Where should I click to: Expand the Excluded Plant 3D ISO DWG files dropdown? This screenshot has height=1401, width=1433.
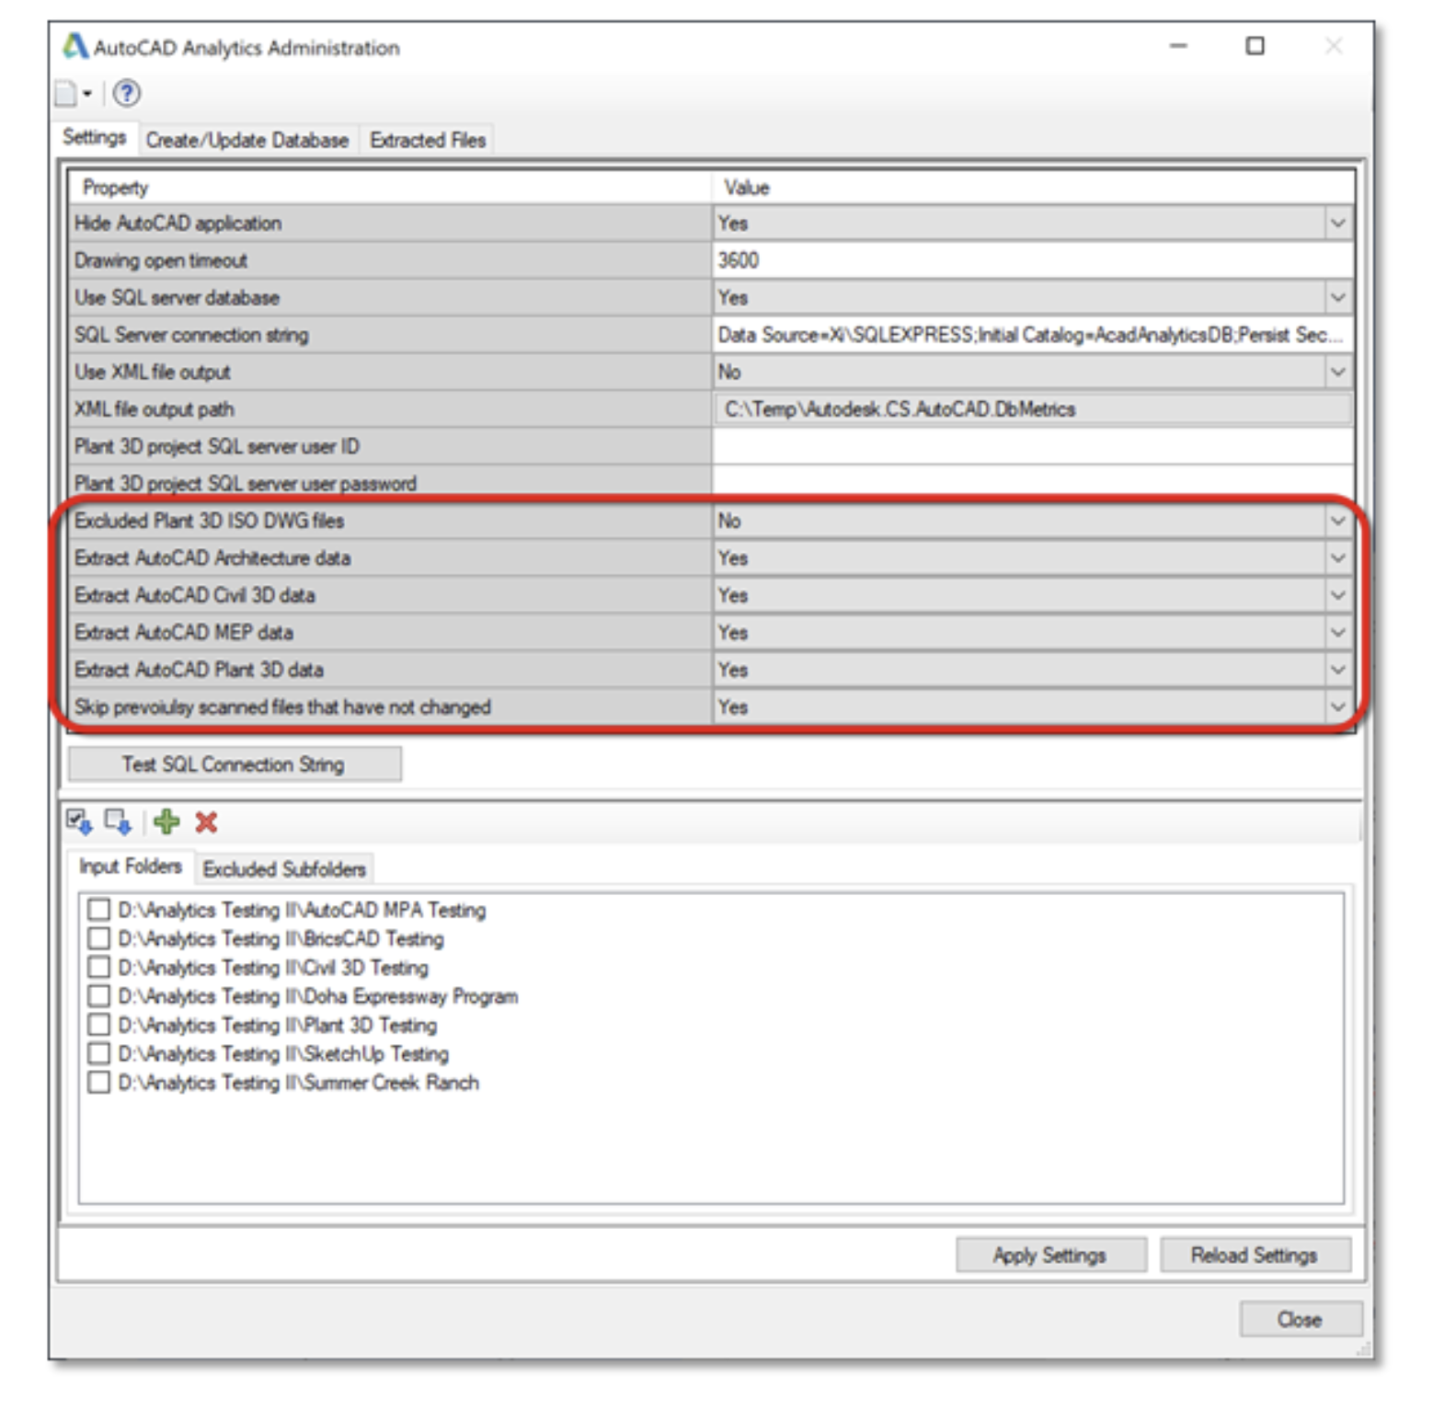click(x=1338, y=521)
